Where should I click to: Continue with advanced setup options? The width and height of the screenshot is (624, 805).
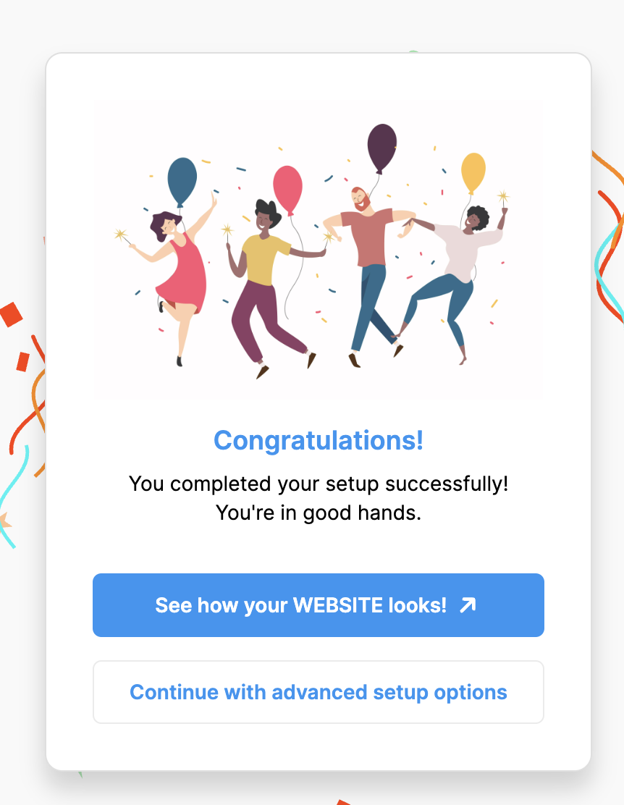pyautogui.click(x=318, y=692)
